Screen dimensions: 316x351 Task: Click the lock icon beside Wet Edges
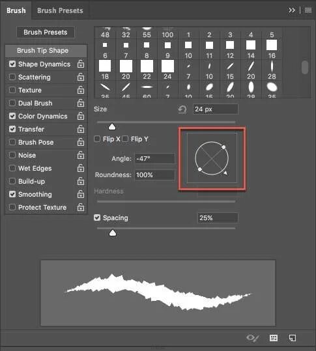coord(81,168)
